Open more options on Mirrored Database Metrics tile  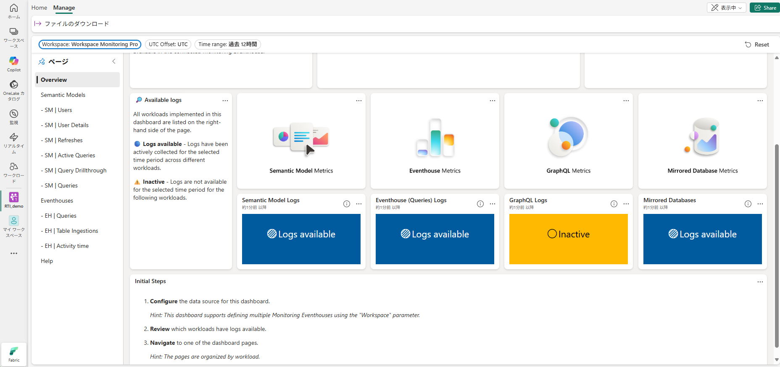[760, 101]
